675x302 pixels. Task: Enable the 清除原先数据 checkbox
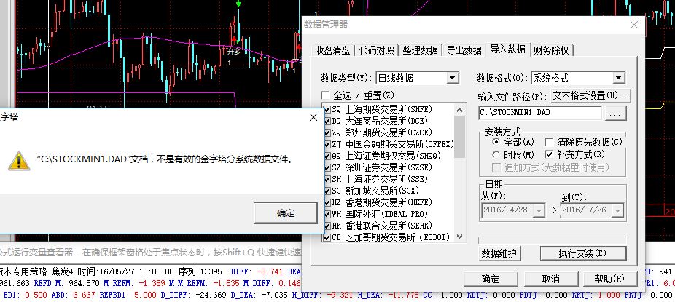click(550, 142)
